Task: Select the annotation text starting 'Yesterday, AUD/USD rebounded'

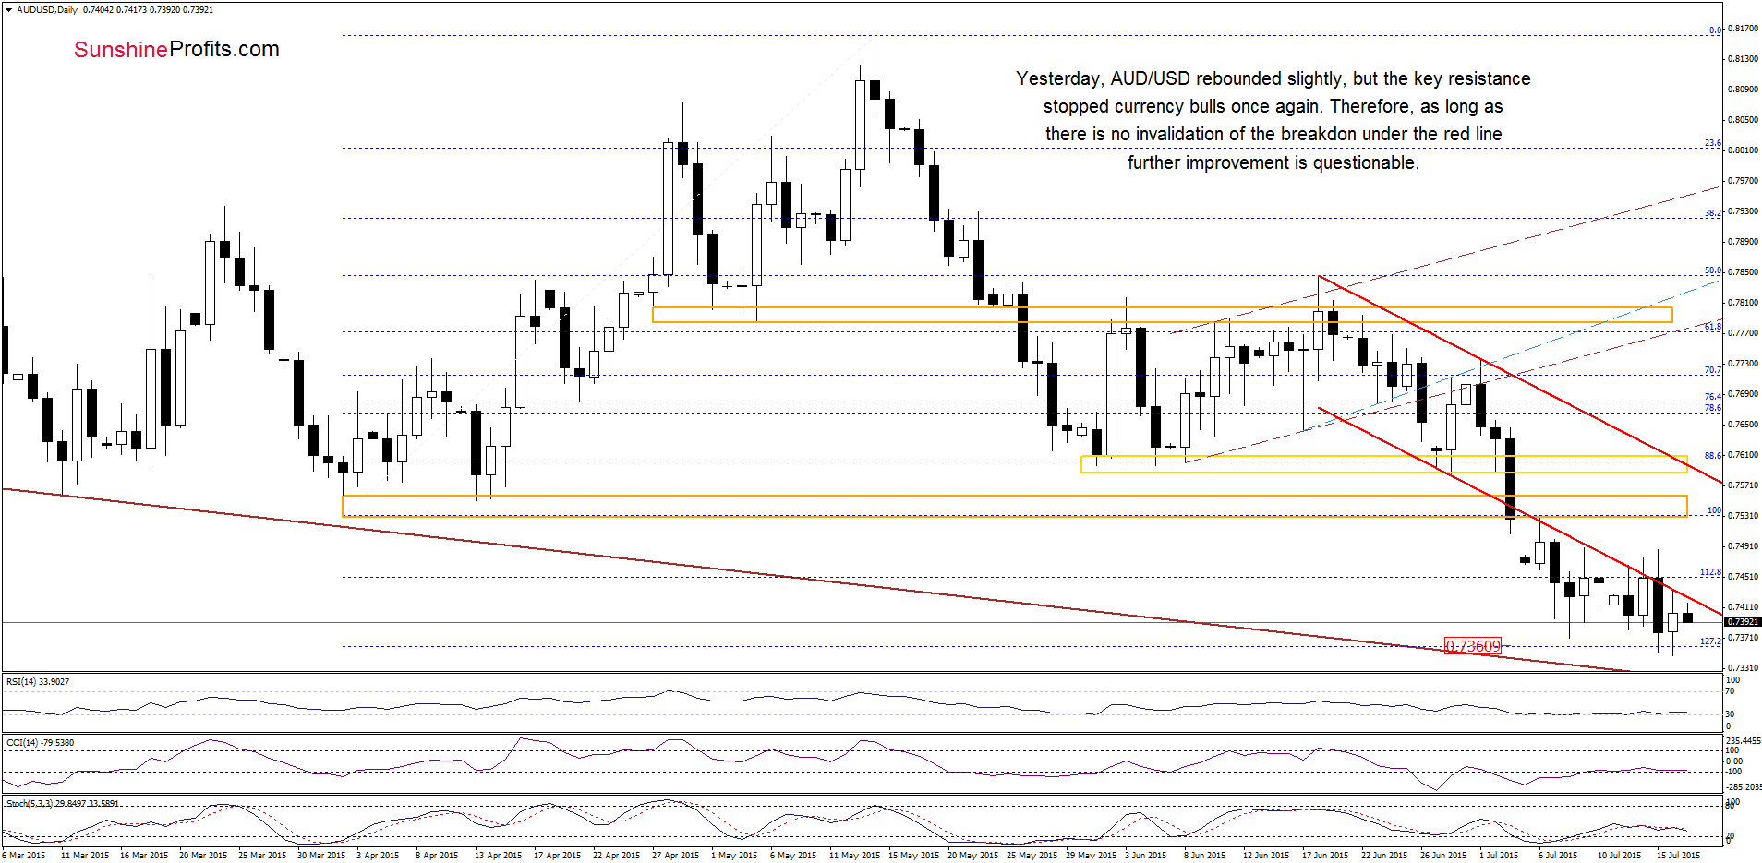Action: pos(1273,121)
